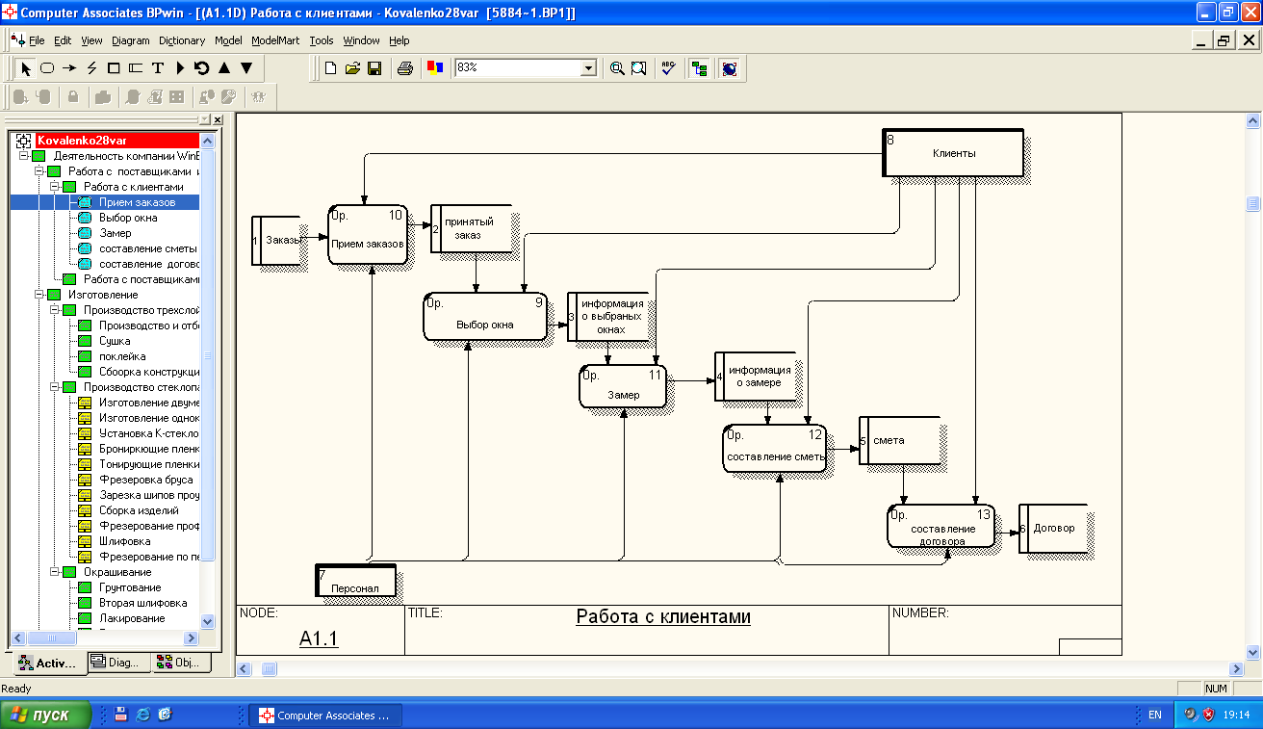1263x729 pixels.
Task: Select the смета data store
Action: click(899, 440)
